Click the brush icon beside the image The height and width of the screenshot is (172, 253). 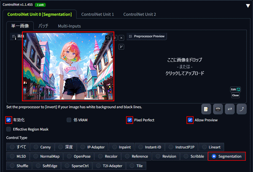pos(121,46)
